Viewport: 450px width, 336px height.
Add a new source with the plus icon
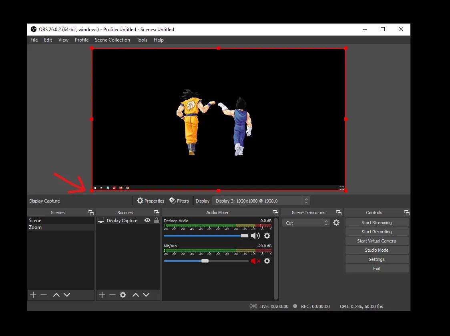tap(102, 295)
